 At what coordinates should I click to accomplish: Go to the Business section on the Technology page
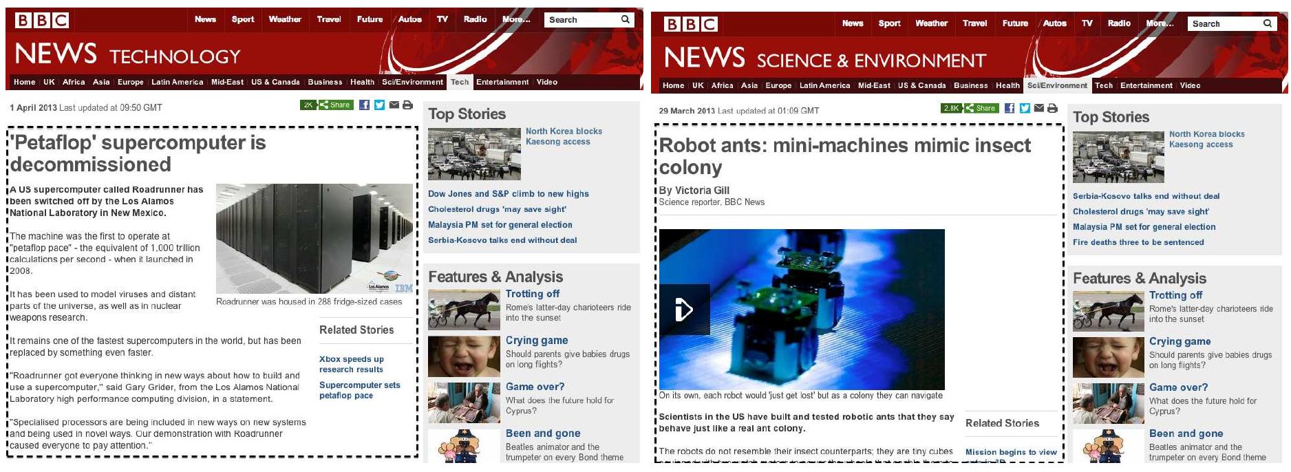point(325,82)
